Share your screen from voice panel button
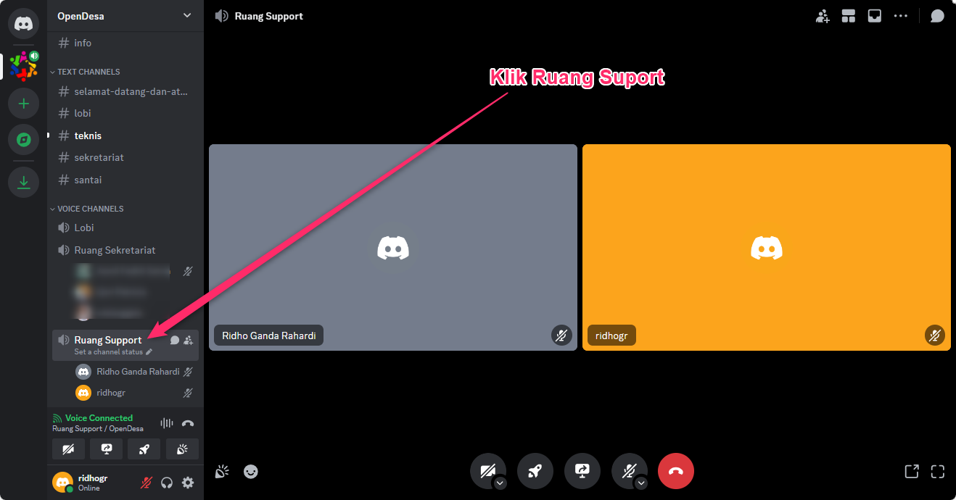This screenshot has height=500, width=956. [107, 449]
